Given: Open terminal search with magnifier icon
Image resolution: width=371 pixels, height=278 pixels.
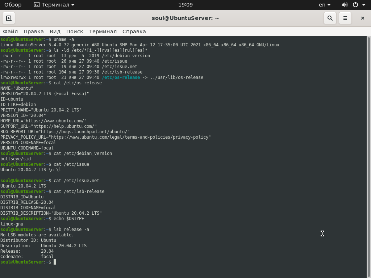Looking at the screenshot, I should [x=330, y=18].
